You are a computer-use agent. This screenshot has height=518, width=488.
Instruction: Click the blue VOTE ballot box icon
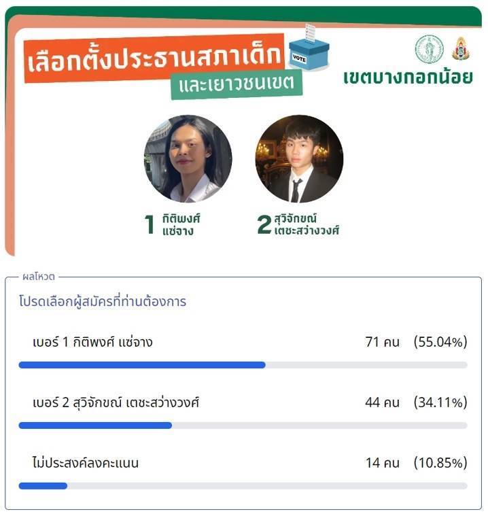click(309, 49)
